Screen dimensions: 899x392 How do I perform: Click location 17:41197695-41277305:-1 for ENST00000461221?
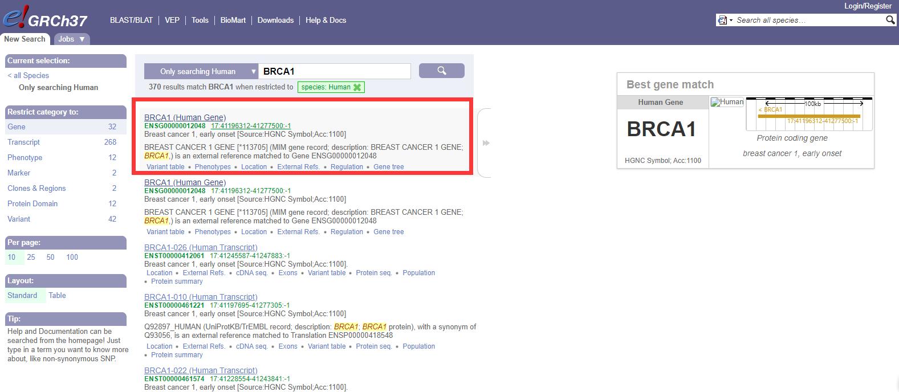click(x=250, y=305)
